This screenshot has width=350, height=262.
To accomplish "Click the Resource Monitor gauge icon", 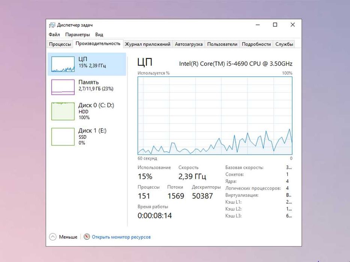I will pos(87,237).
